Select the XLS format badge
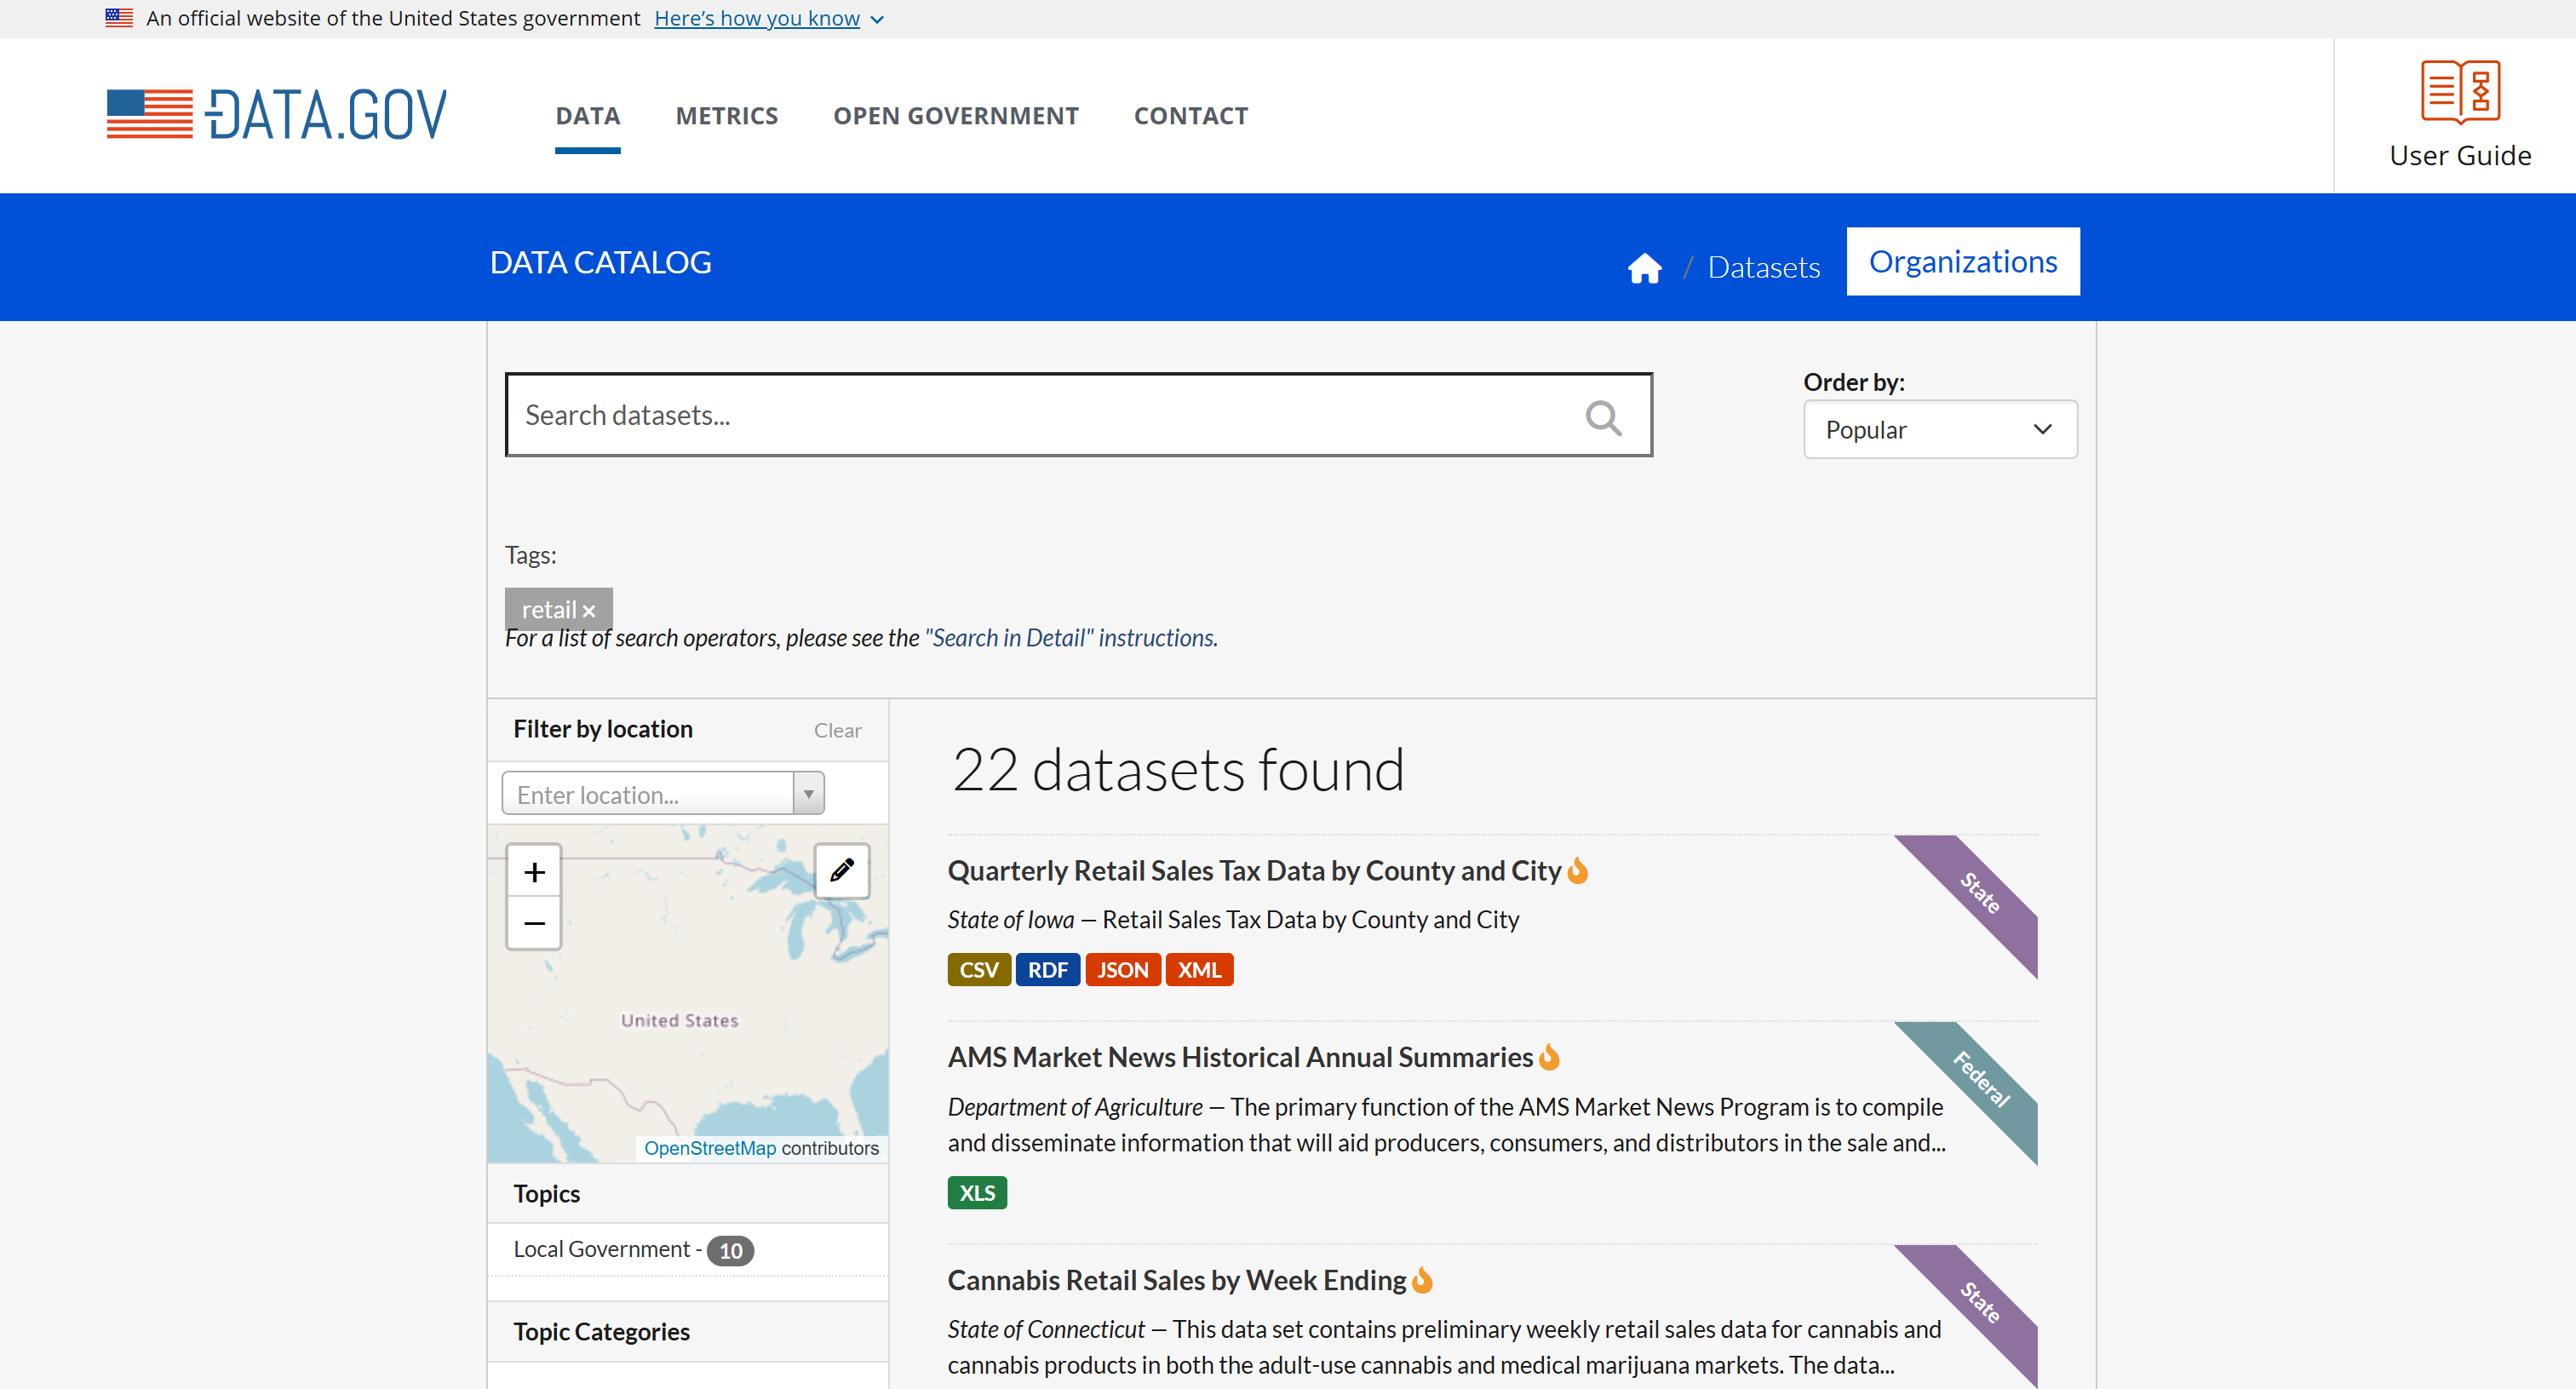The width and height of the screenshot is (2576, 1389). point(976,1192)
